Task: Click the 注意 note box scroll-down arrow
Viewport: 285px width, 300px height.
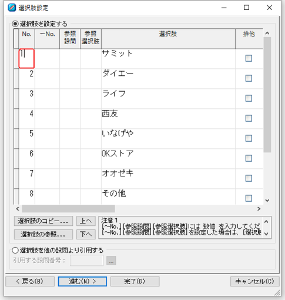Action: pos(266,234)
